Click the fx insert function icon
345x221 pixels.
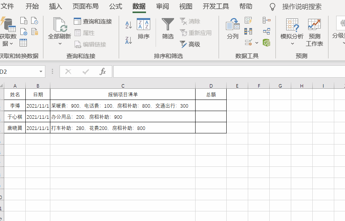103,71
